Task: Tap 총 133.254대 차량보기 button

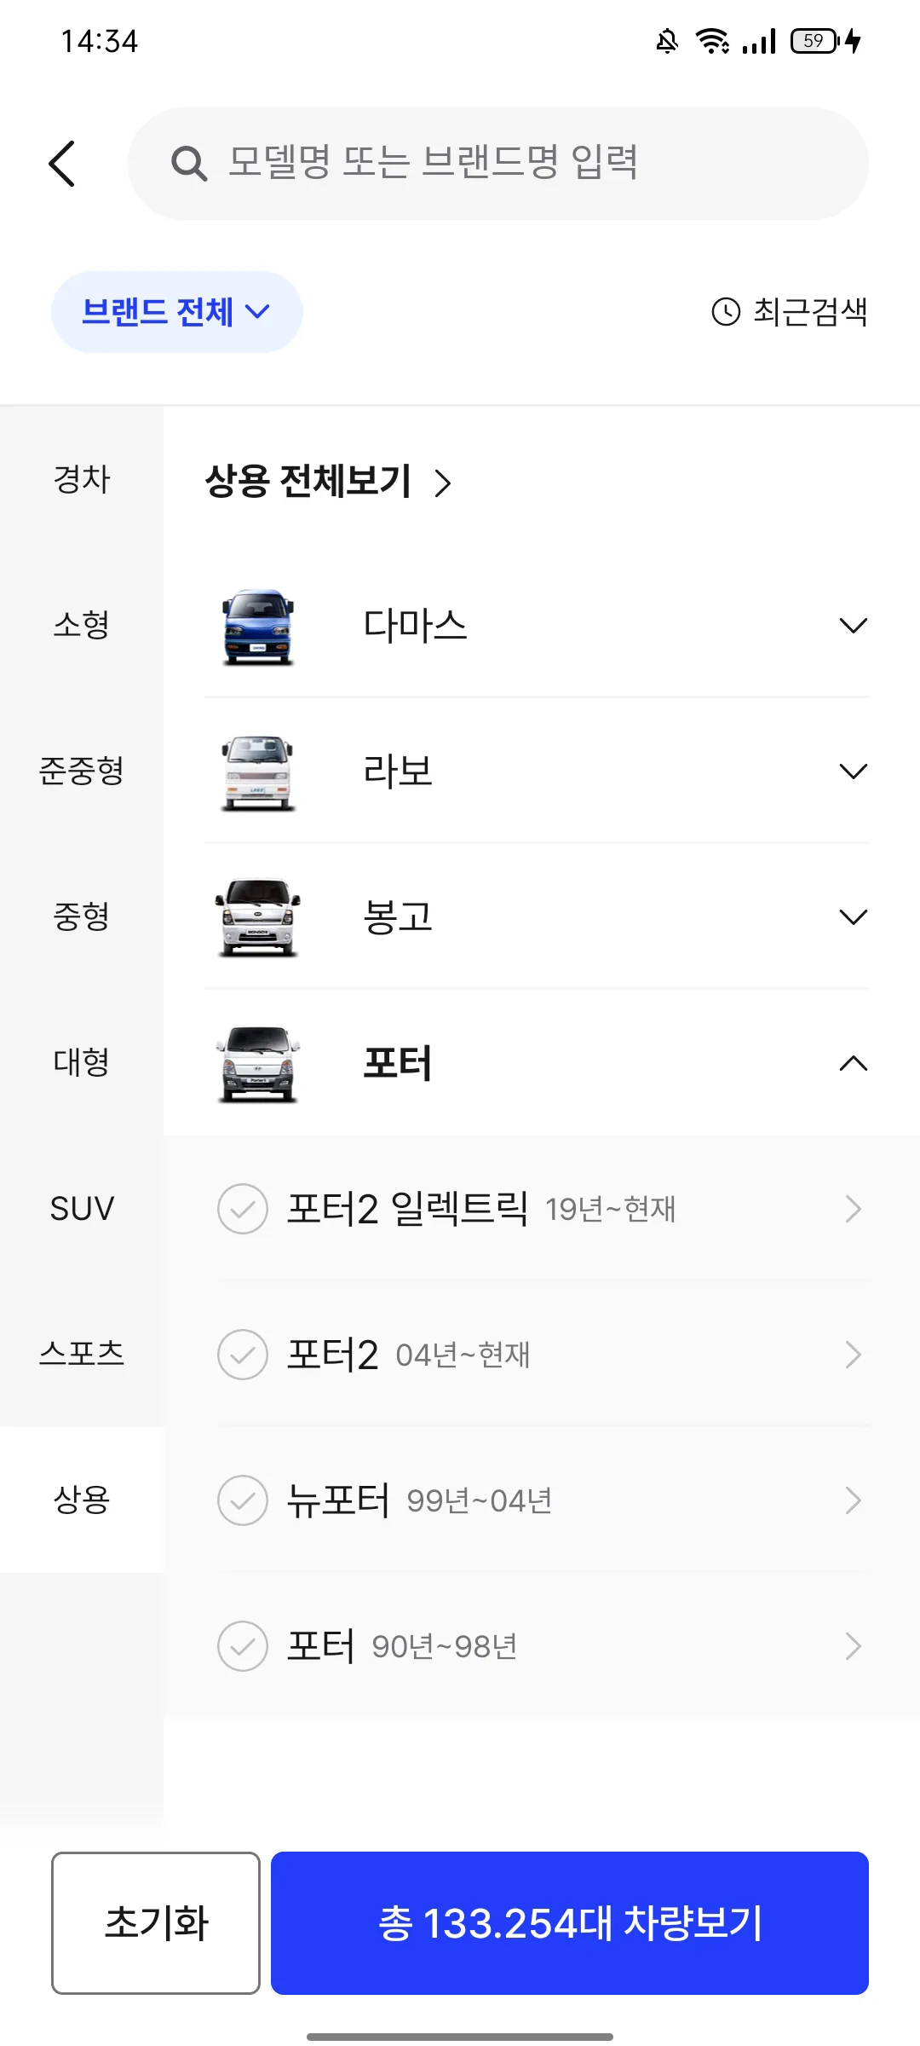Action: tap(570, 1923)
